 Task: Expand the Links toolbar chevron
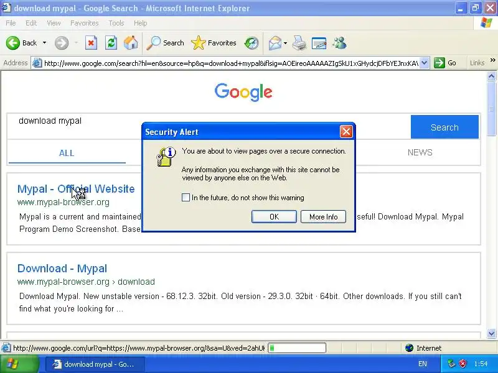493,60
